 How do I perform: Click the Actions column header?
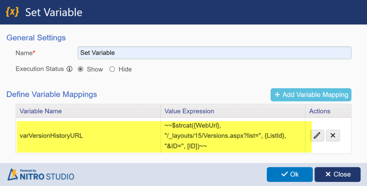pyautogui.click(x=320, y=111)
